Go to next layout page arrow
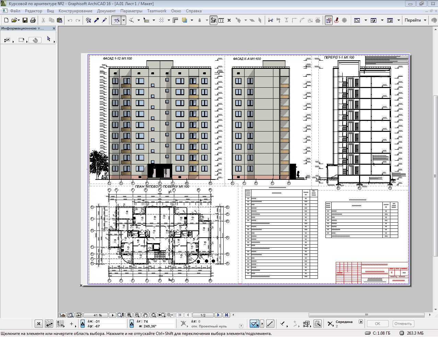The height and width of the screenshot is (337, 438). 218,315
